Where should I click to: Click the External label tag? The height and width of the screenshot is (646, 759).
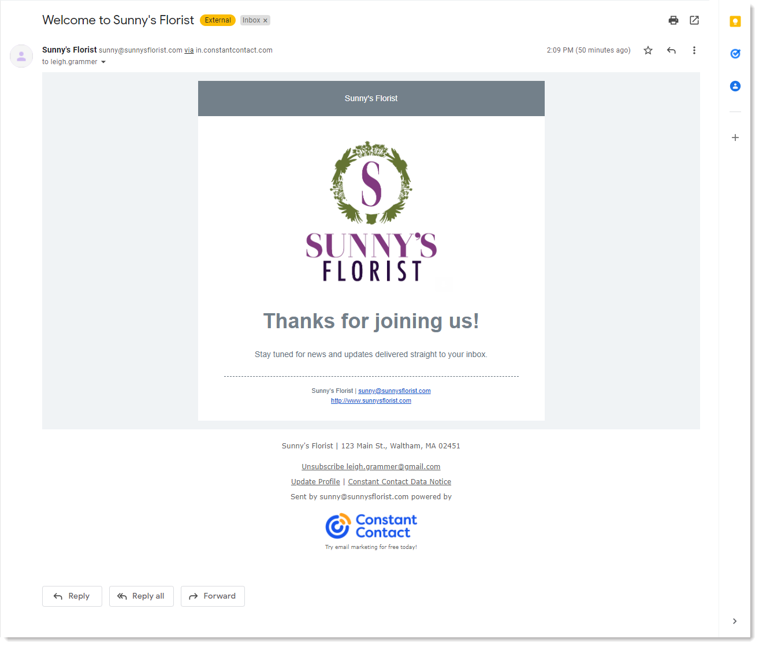point(218,20)
